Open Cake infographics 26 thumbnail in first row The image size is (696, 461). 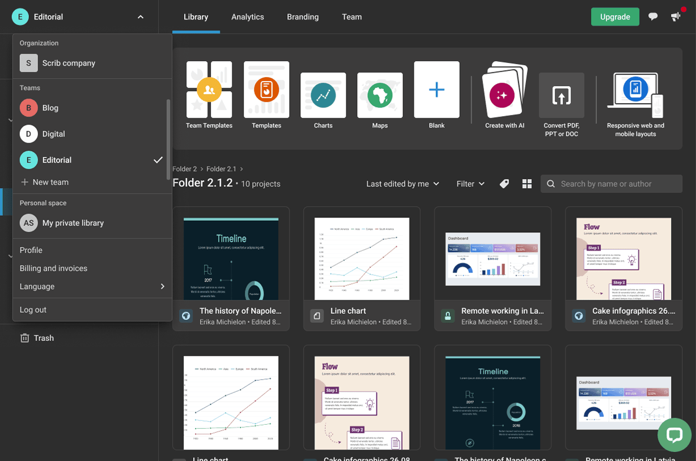[624, 259]
